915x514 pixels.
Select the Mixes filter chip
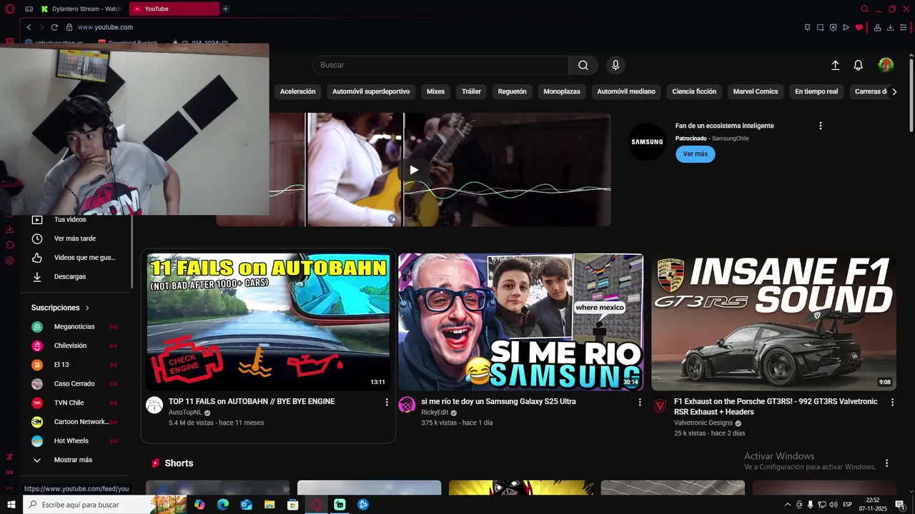[435, 91]
